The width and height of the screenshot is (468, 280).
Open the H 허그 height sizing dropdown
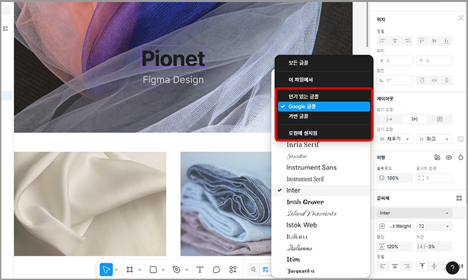(435, 139)
